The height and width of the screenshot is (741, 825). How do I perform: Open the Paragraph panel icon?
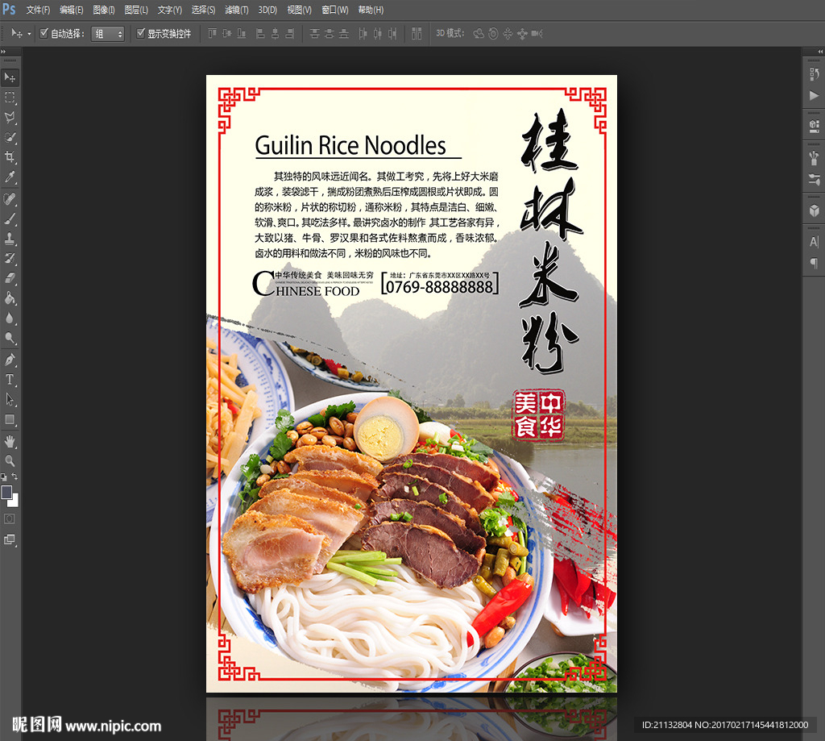click(814, 263)
